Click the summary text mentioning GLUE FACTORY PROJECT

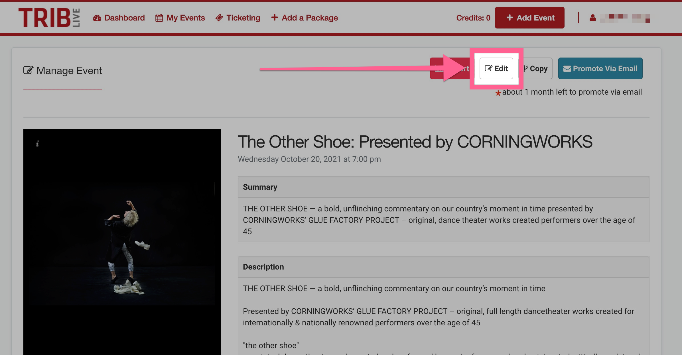pos(439,220)
